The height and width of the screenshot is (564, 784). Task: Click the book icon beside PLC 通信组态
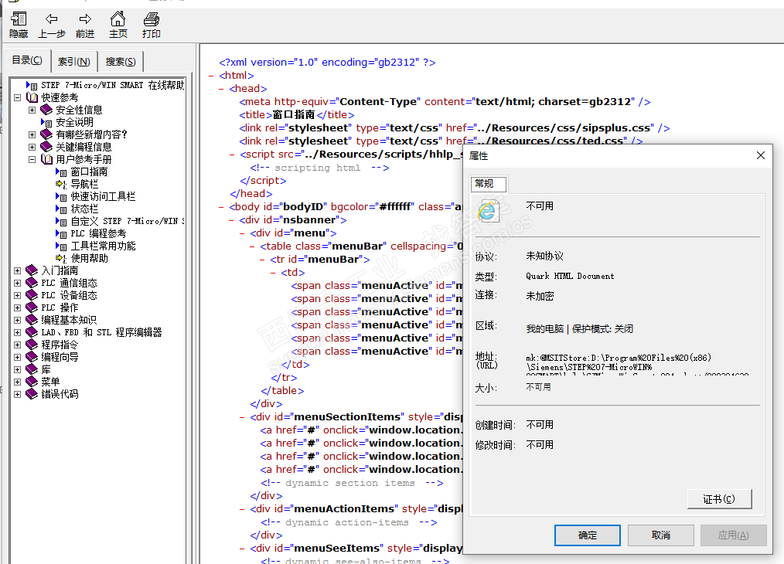(32, 283)
